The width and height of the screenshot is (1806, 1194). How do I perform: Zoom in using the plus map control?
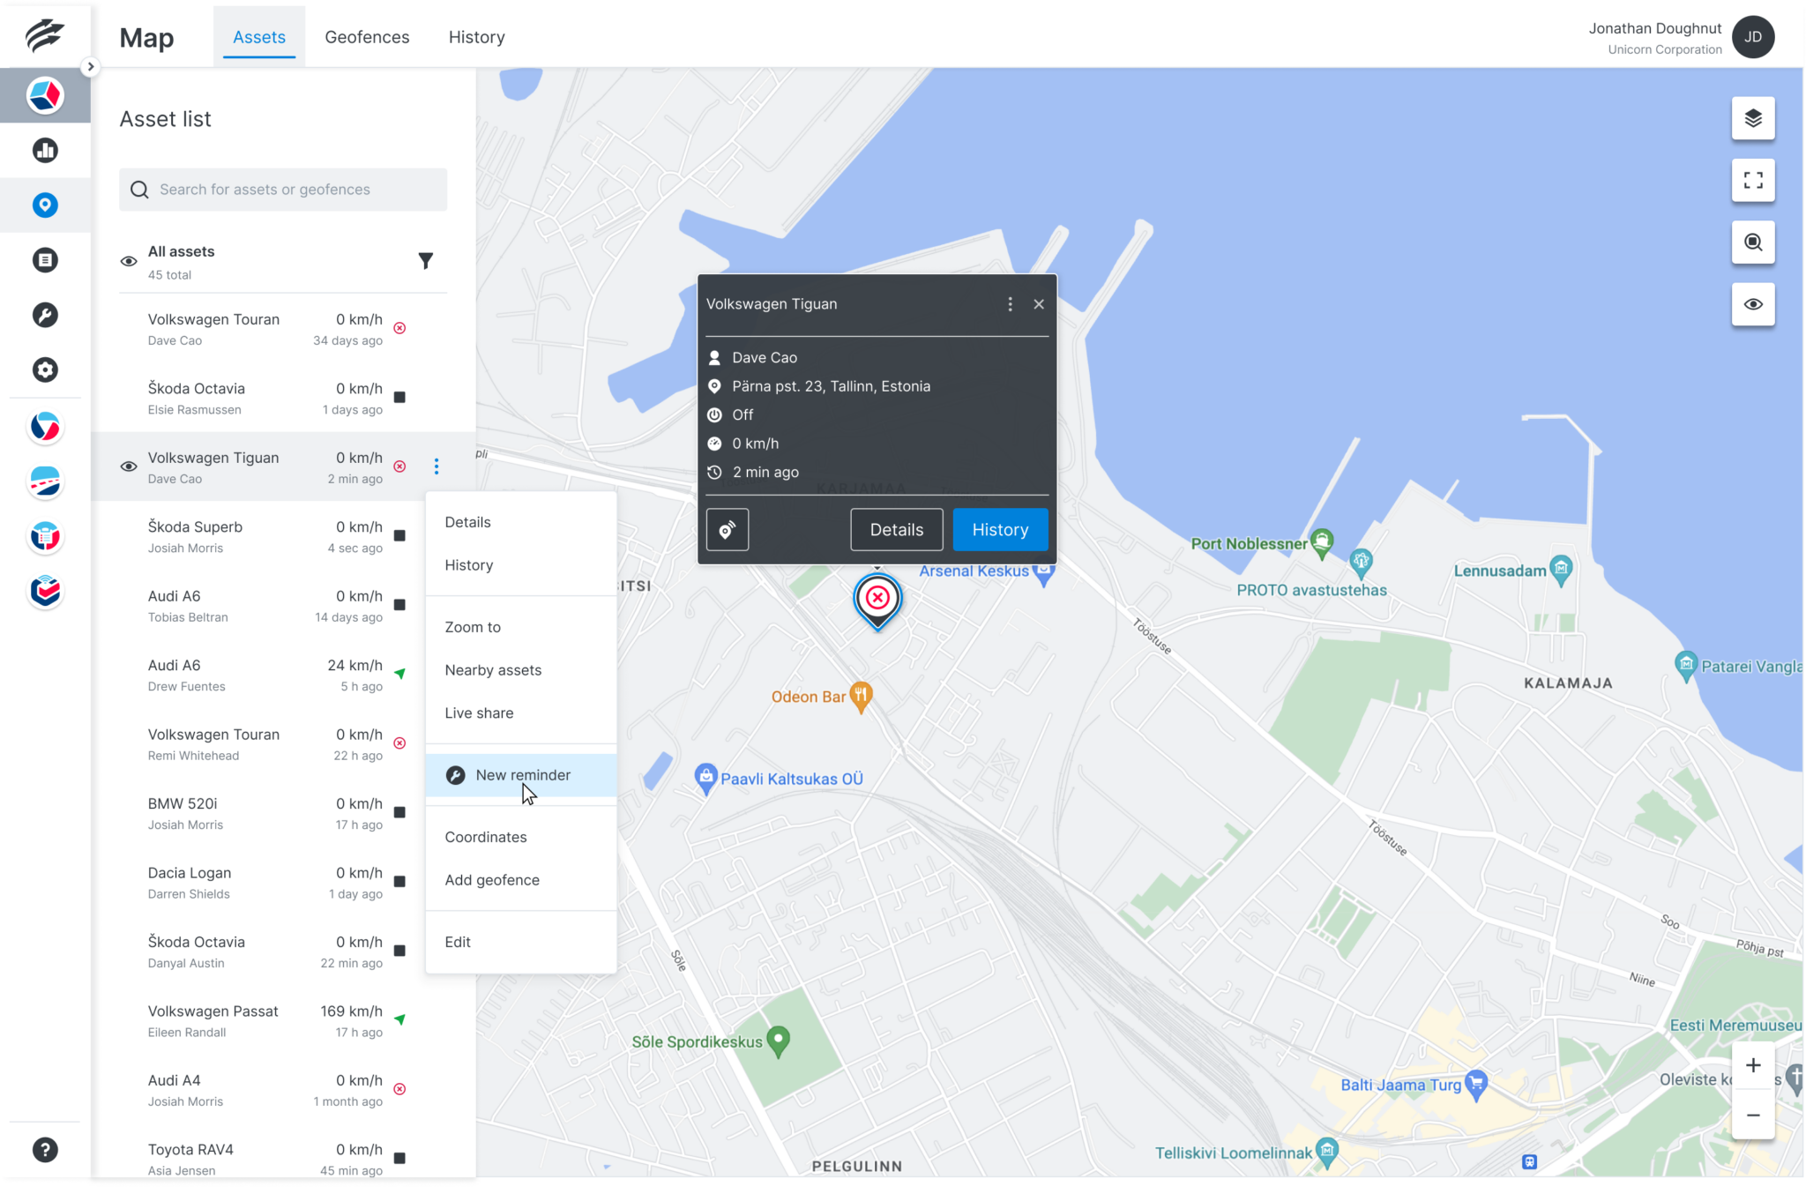click(x=1753, y=1064)
